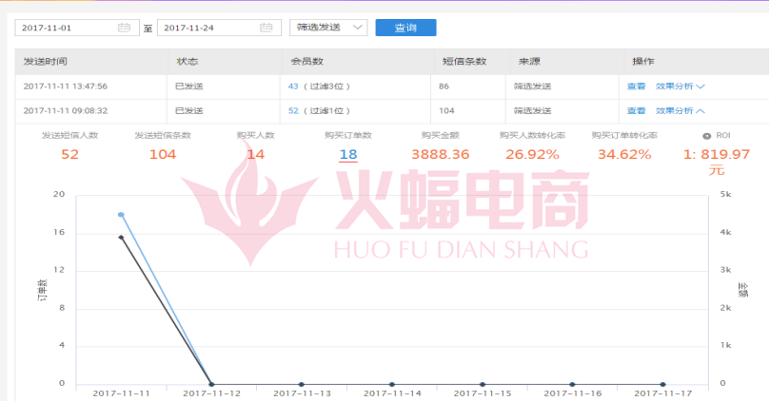Open 查看 link for 13:47:56 row
770x402 pixels.
pos(636,86)
